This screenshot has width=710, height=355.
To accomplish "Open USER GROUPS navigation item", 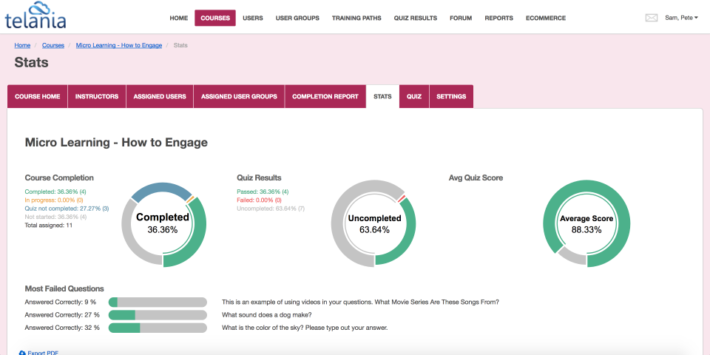I will tap(297, 18).
